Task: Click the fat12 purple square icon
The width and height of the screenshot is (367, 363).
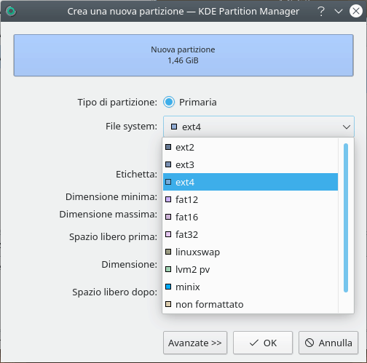Action: click(x=168, y=199)
